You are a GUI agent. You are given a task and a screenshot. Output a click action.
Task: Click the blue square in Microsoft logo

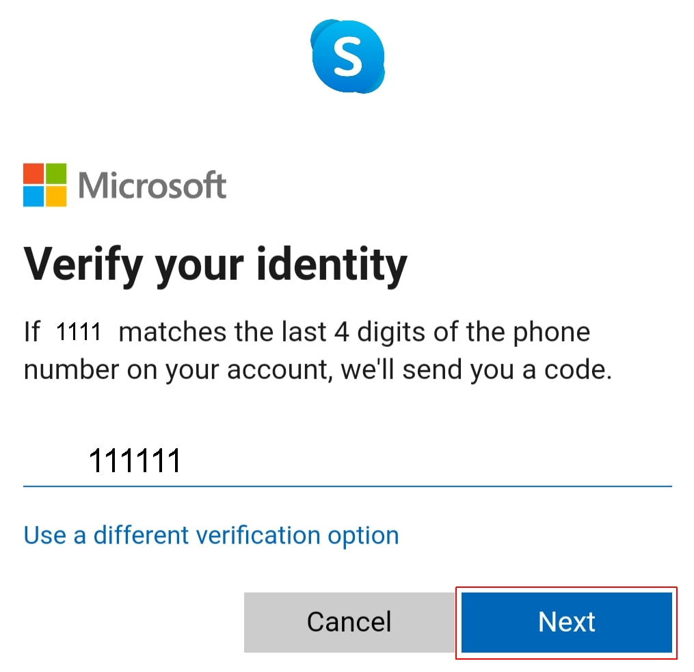(34, 196)
